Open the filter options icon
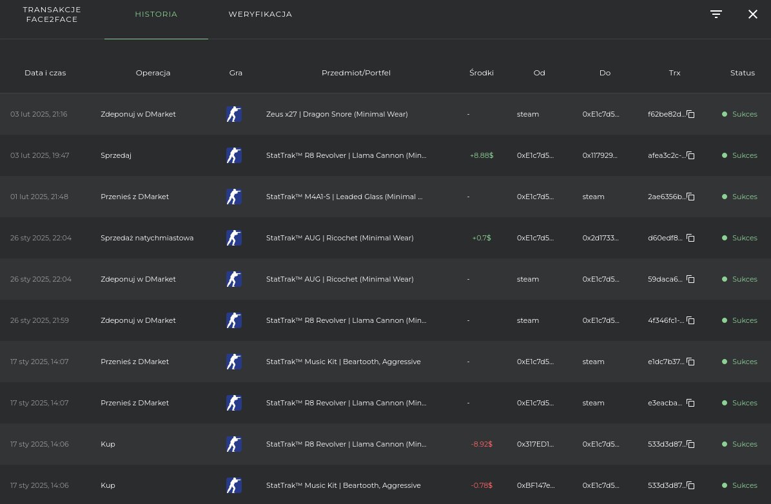 click(716, 14)
